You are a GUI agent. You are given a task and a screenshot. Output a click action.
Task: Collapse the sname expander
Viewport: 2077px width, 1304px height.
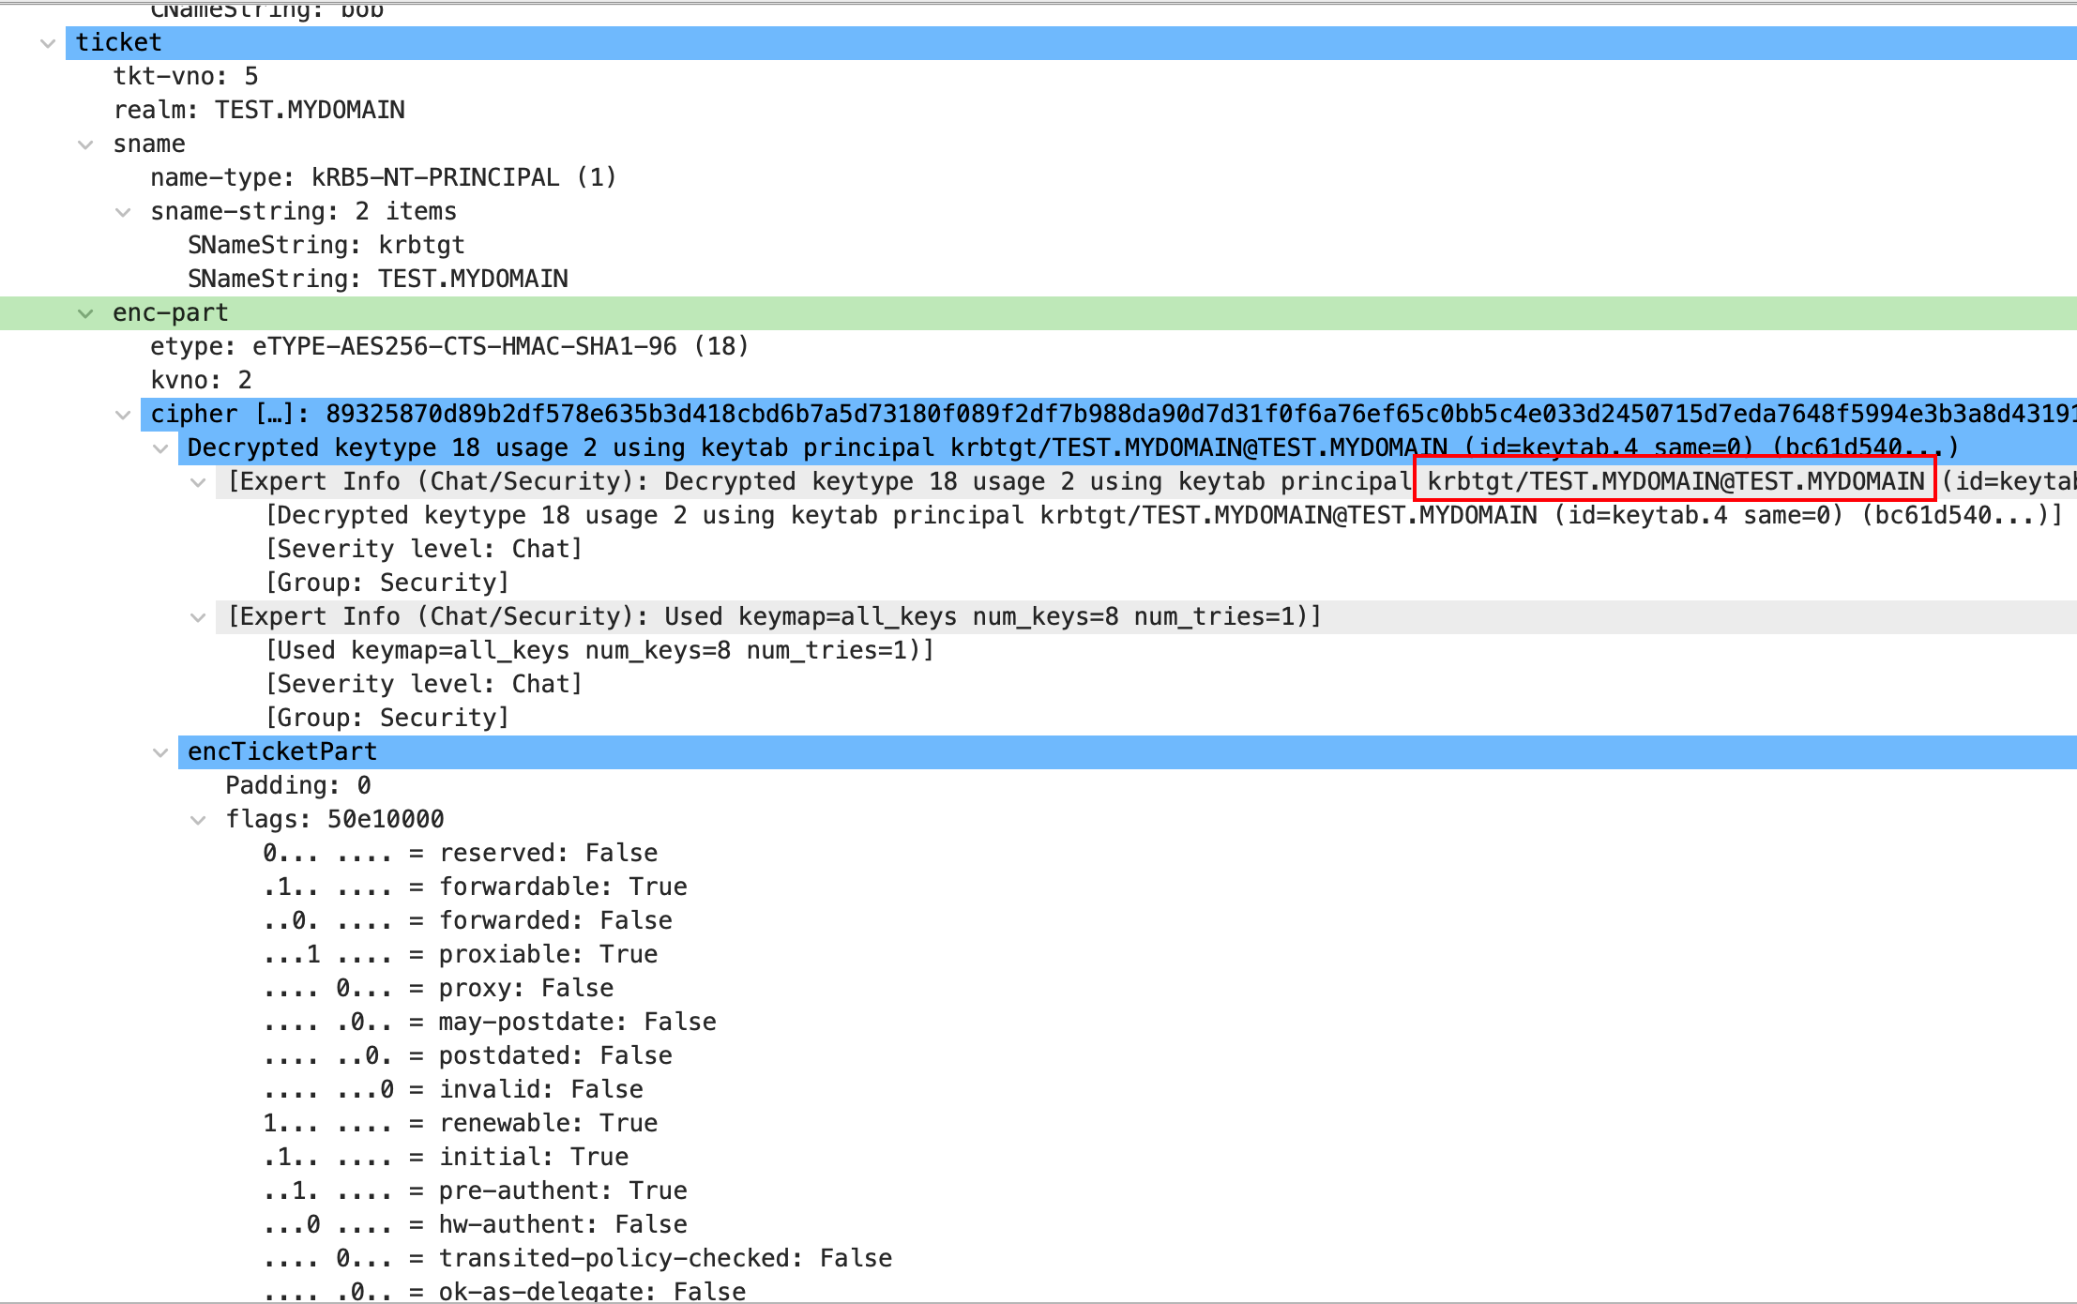click(x=85, y=144)
